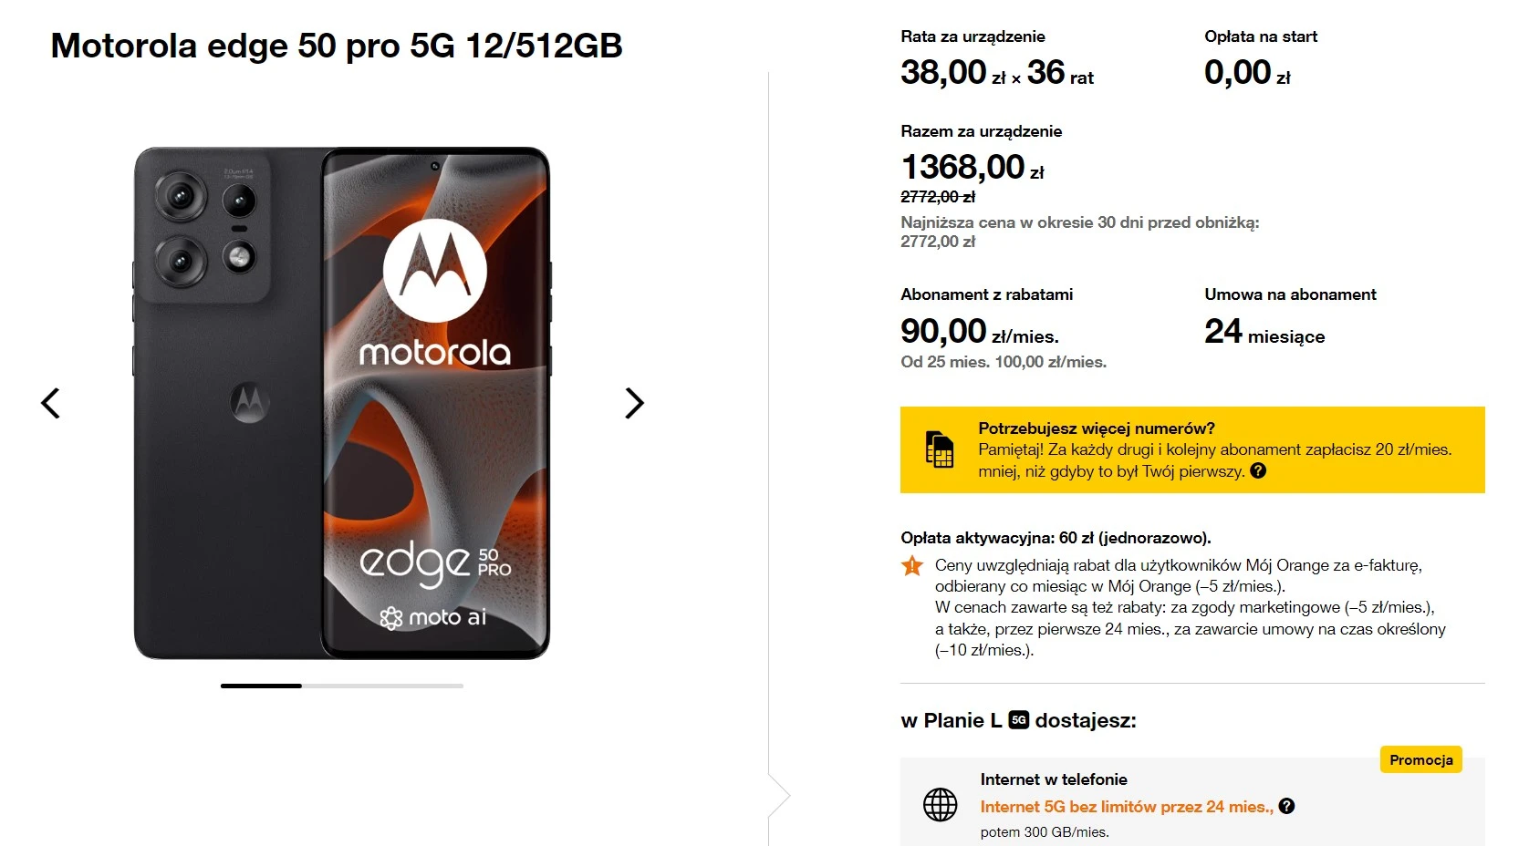Click the Motorola edge 50 pro product image
The width and height of the screenshot is (1529, 846).
[342, 403]
